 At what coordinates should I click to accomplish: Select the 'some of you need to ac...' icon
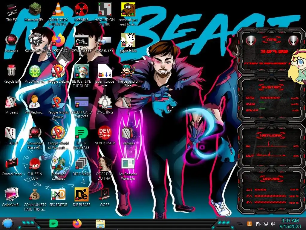tap(128, 14)
